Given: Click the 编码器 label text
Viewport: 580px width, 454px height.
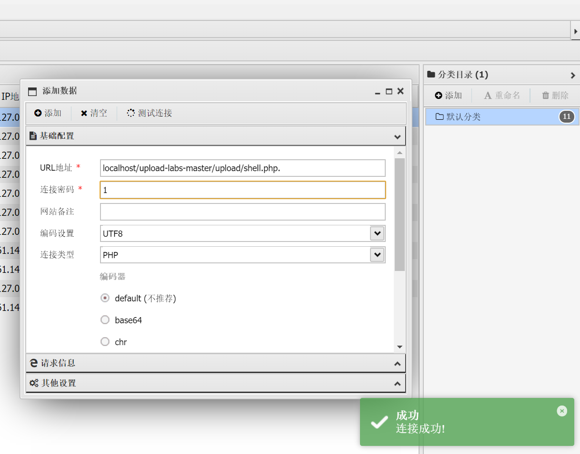Looking at the screenshot, I should point(113,277).
